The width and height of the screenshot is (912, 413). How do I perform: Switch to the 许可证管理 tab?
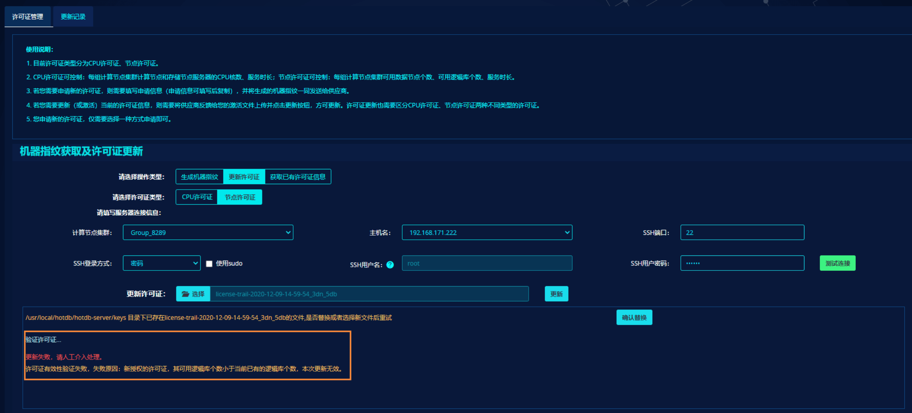(x=28, y=17)
